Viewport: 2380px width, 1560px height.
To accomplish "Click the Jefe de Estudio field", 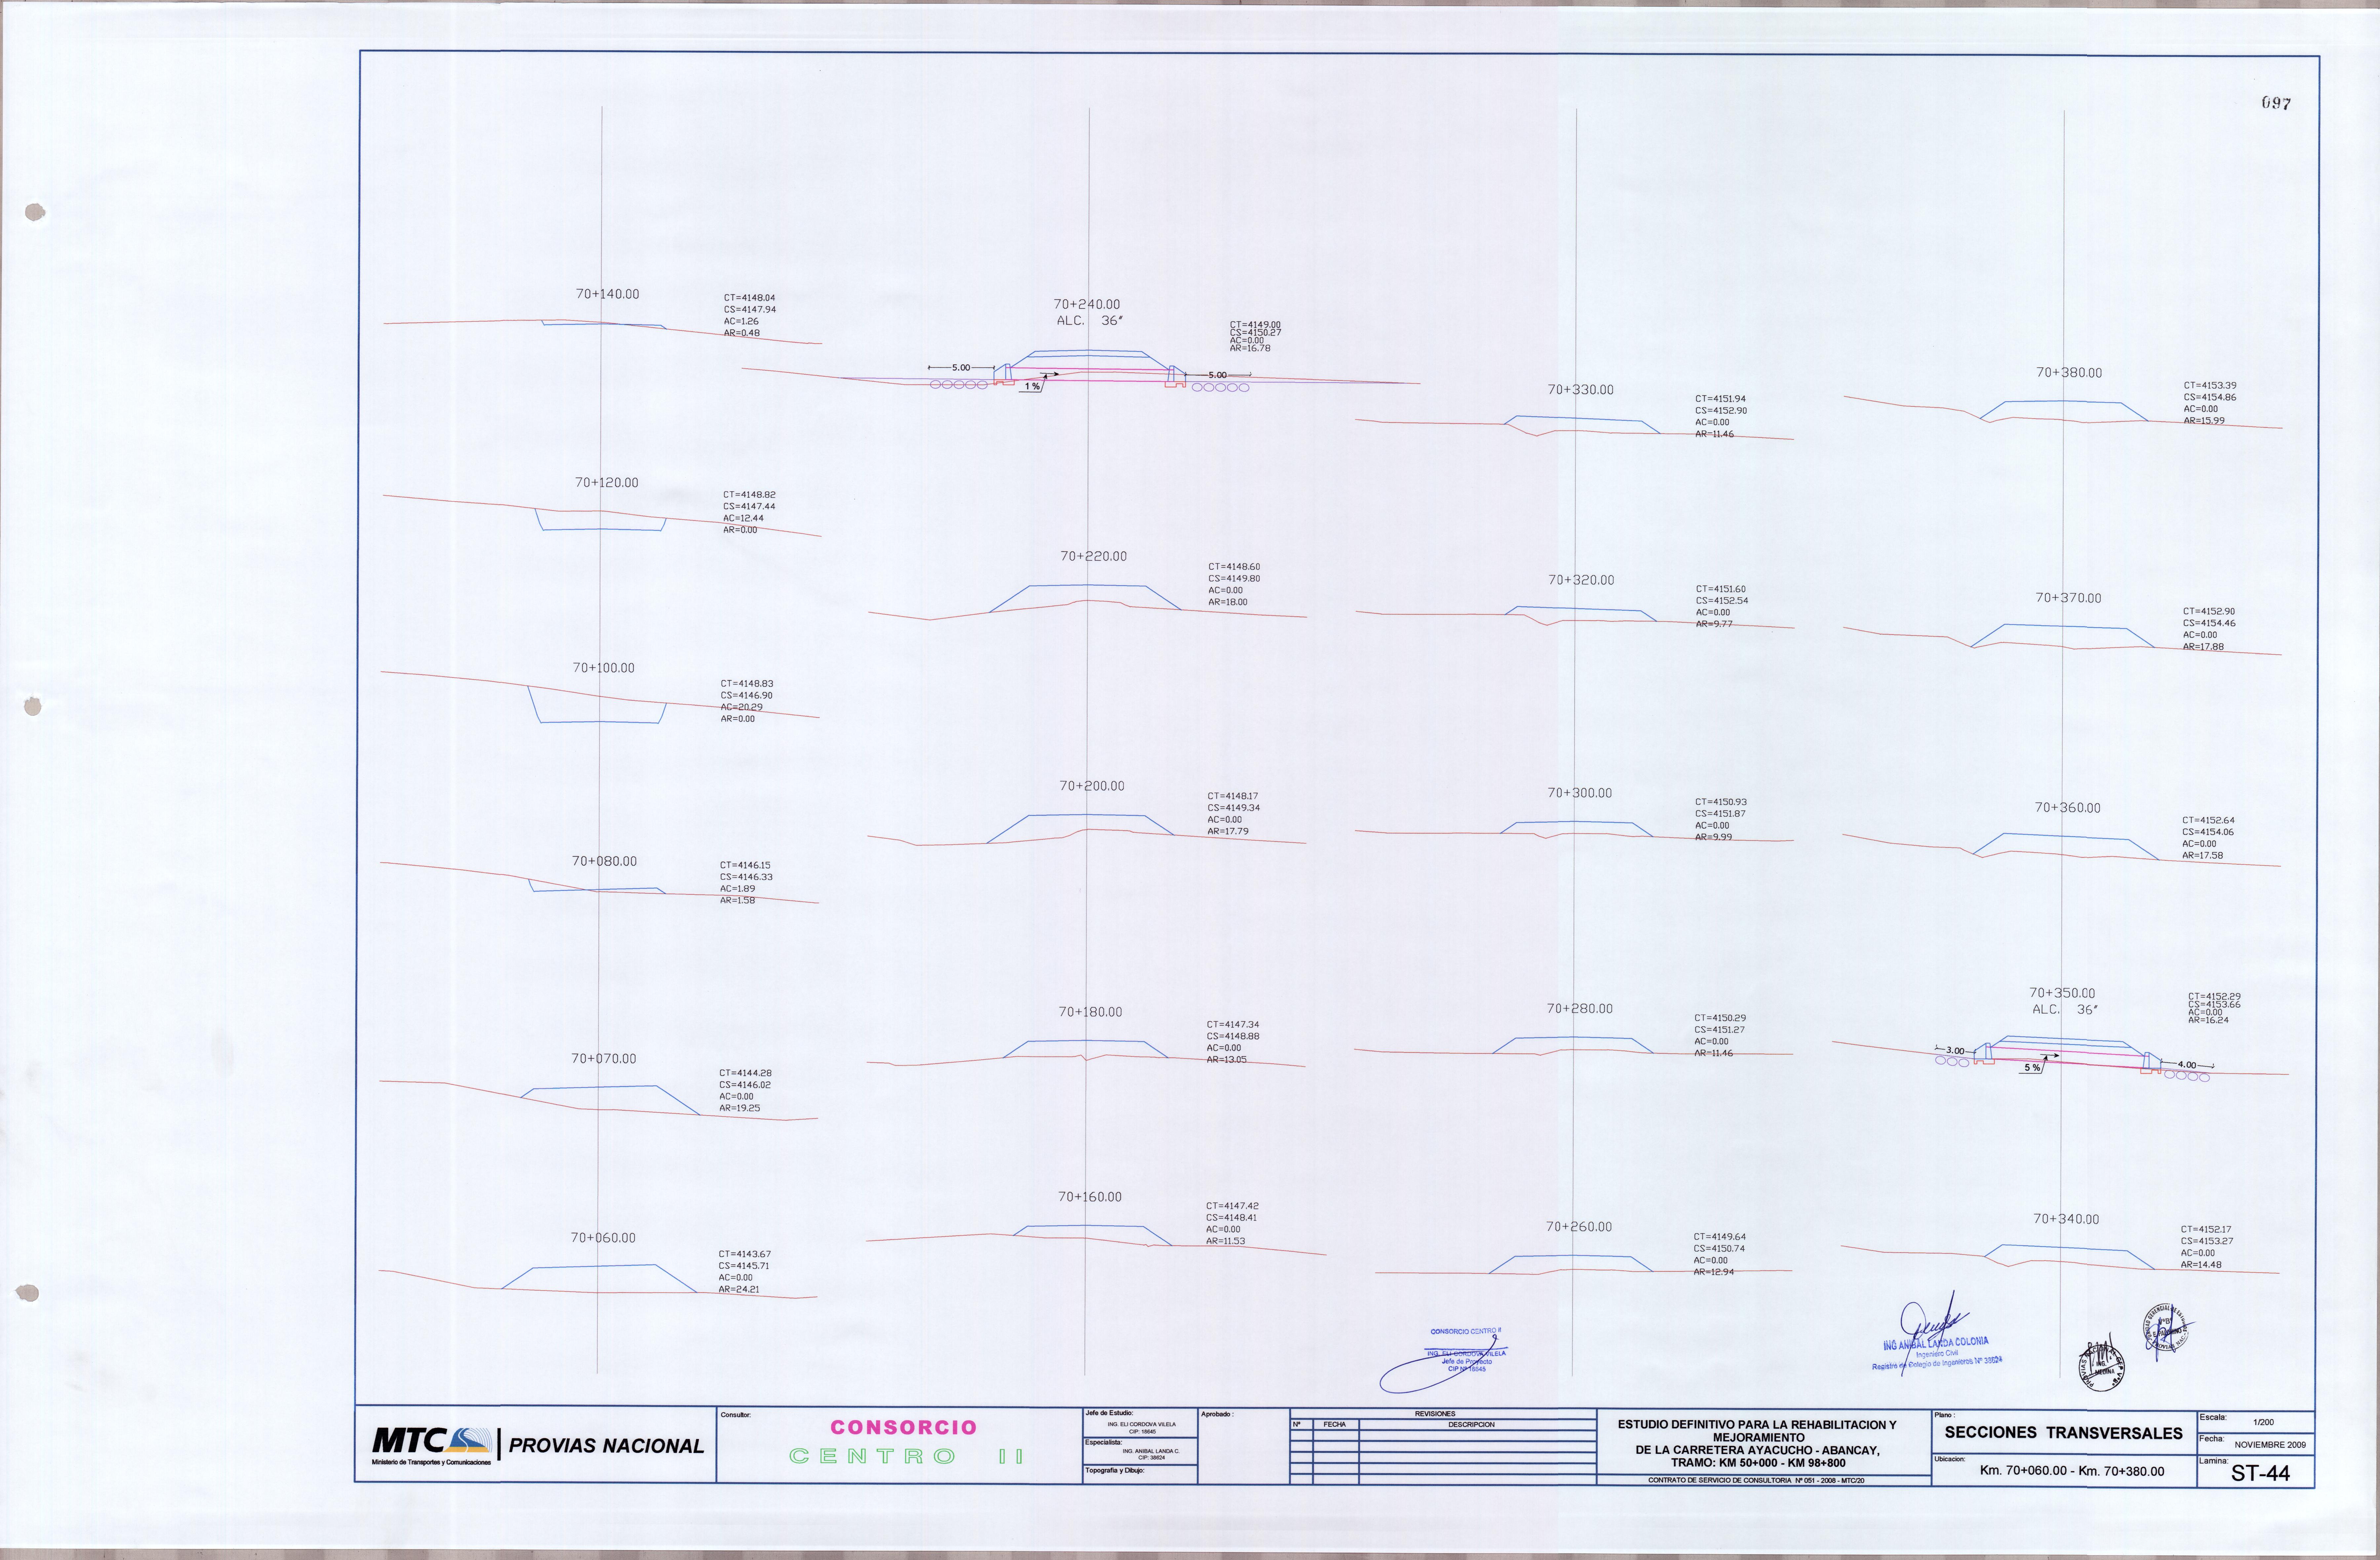I will [1140, 1423].
